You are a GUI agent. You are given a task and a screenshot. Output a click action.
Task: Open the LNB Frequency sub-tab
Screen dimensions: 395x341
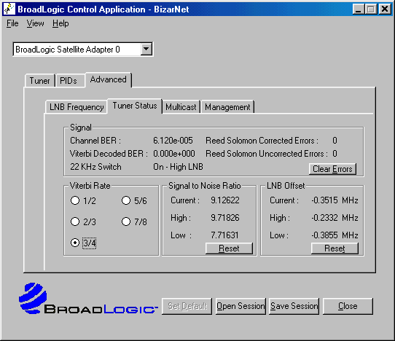(x=77, y=107)
